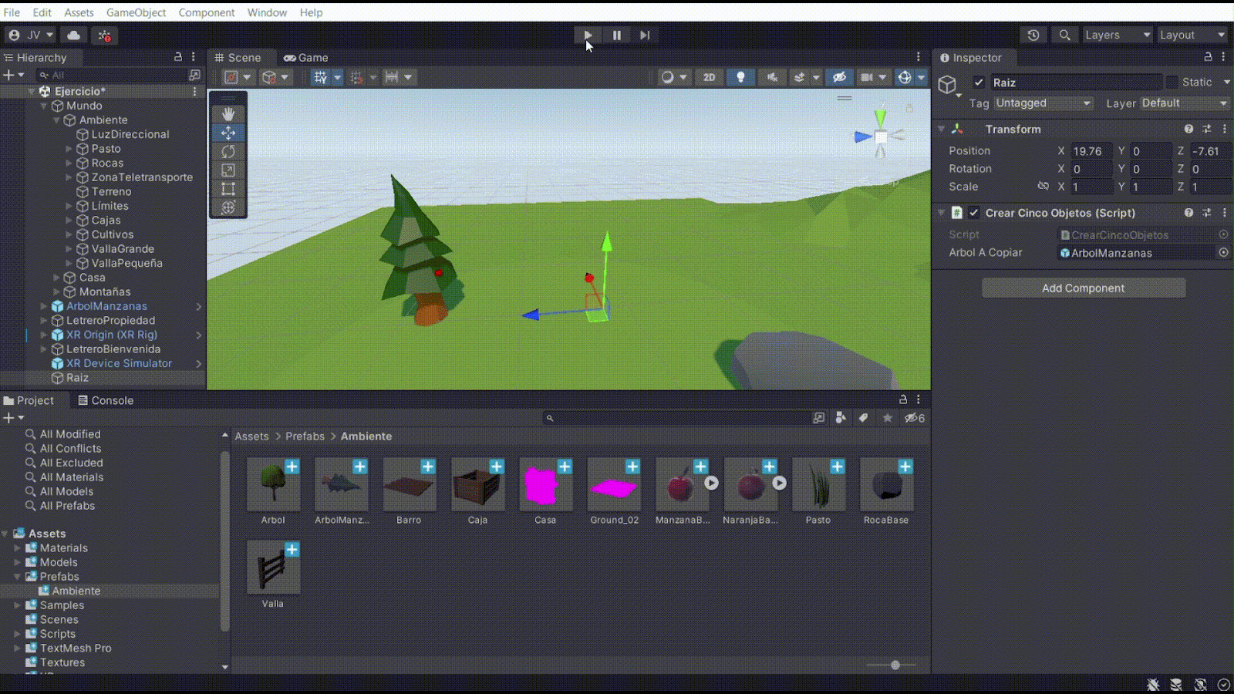
Task: Click the Project favorites star icon
Action: pyautogui.click(x=888, y=417)
